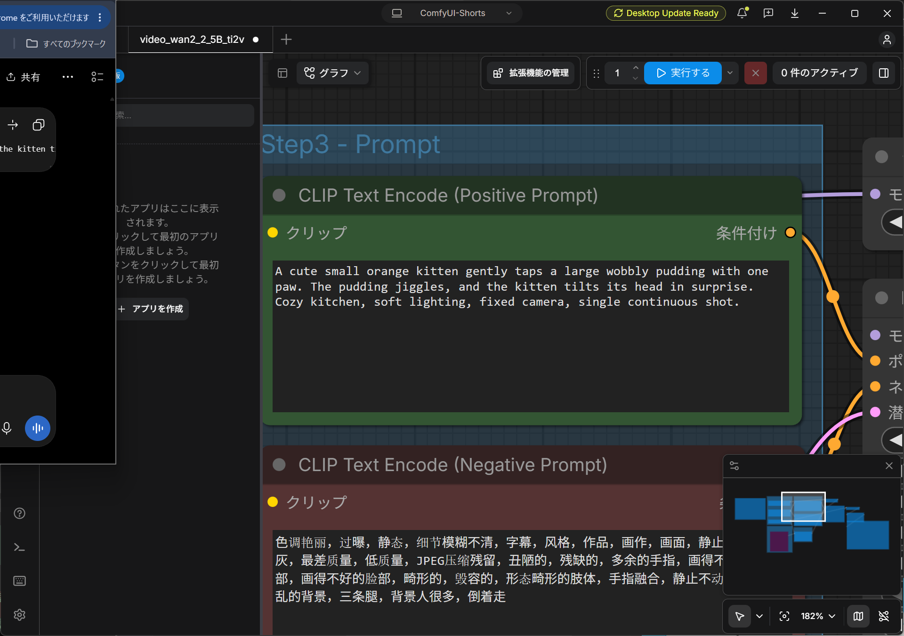Collapse the Negative Prompt node dot
Screen dimensions: 904x636
[x=279, y=465]
